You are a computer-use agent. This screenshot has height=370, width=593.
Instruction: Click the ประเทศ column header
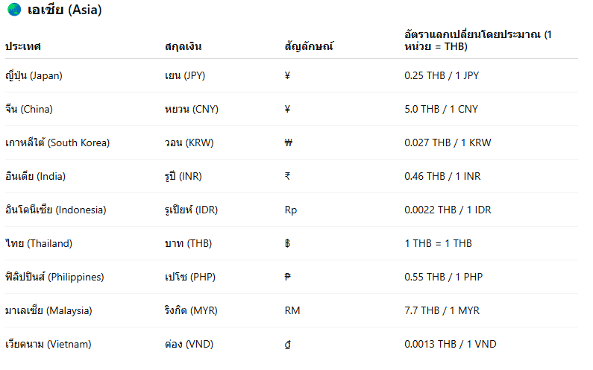[23, 46]
